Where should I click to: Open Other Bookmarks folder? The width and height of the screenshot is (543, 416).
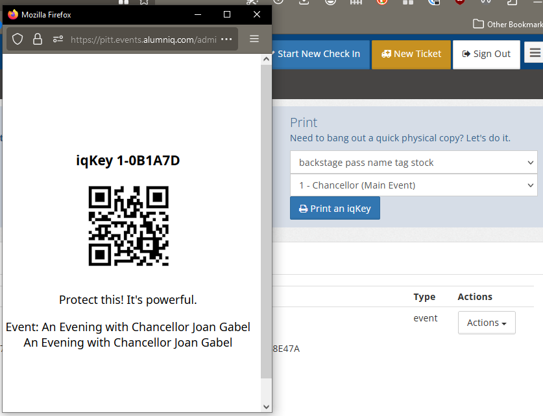tap(508, 24)
